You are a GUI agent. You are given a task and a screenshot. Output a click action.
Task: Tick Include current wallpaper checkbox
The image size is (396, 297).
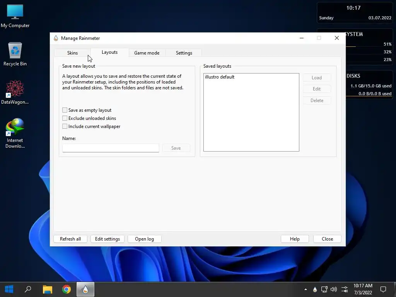(x=65, y=126)
